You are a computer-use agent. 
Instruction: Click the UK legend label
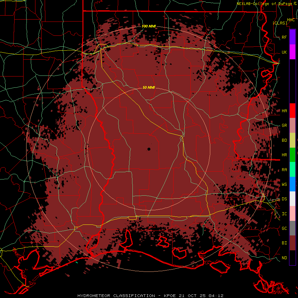(284, 52)
